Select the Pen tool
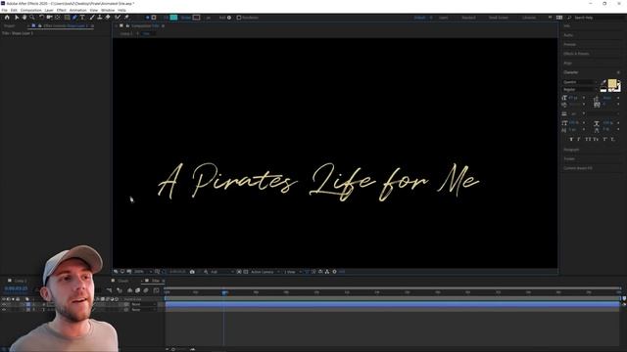Viewport: 627px width, 352px height. click(74, 18)
